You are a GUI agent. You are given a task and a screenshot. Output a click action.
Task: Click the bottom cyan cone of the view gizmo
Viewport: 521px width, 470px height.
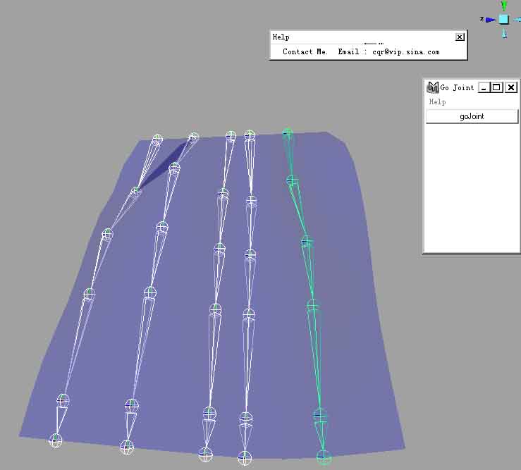pos(503,33)
